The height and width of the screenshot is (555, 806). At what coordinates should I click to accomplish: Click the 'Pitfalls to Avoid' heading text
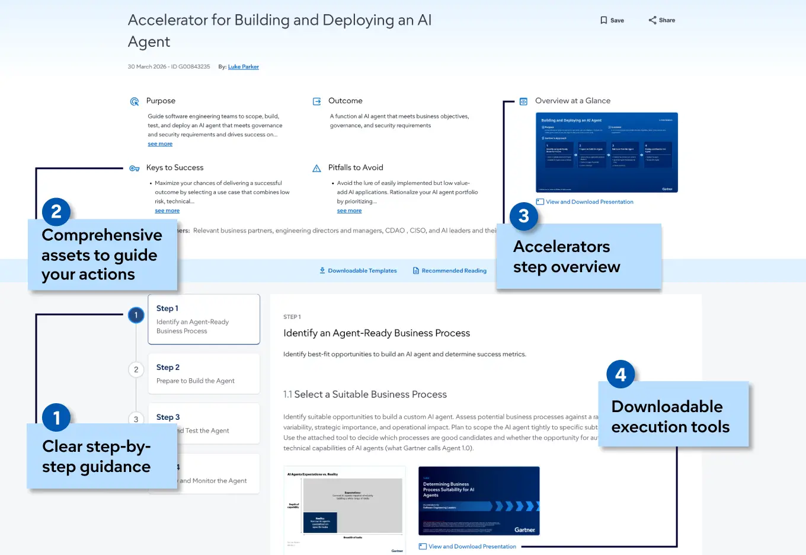click(x=356, y=168)
